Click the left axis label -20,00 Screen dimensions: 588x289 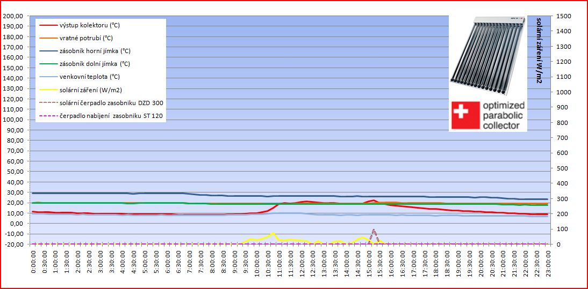(13, 244)
